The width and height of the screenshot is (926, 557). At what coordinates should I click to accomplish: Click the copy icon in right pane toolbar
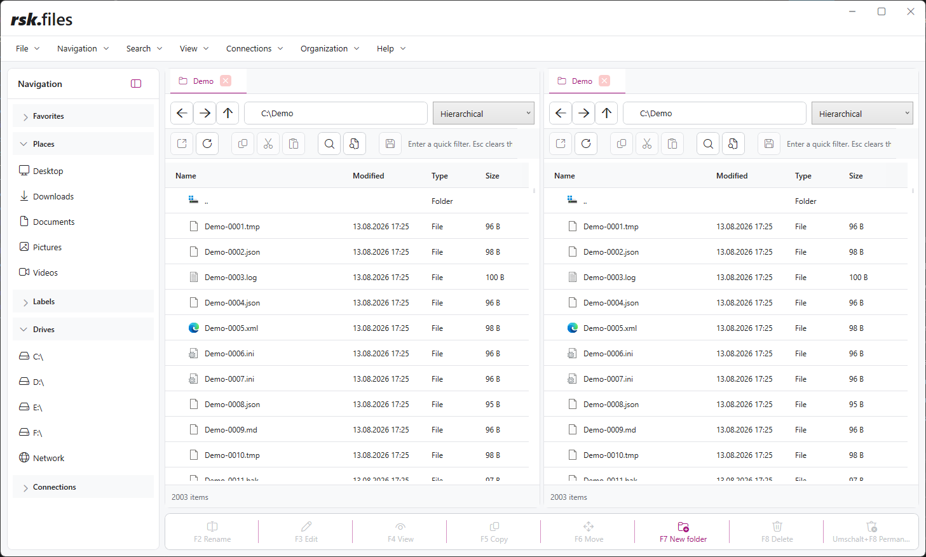[x=622, y=144]
